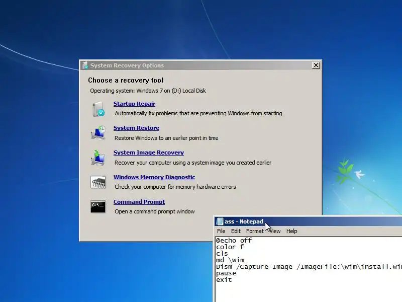The image size is (402, 302).
Task: Launch System Image Recovery link
Action: tap(149, 153)
